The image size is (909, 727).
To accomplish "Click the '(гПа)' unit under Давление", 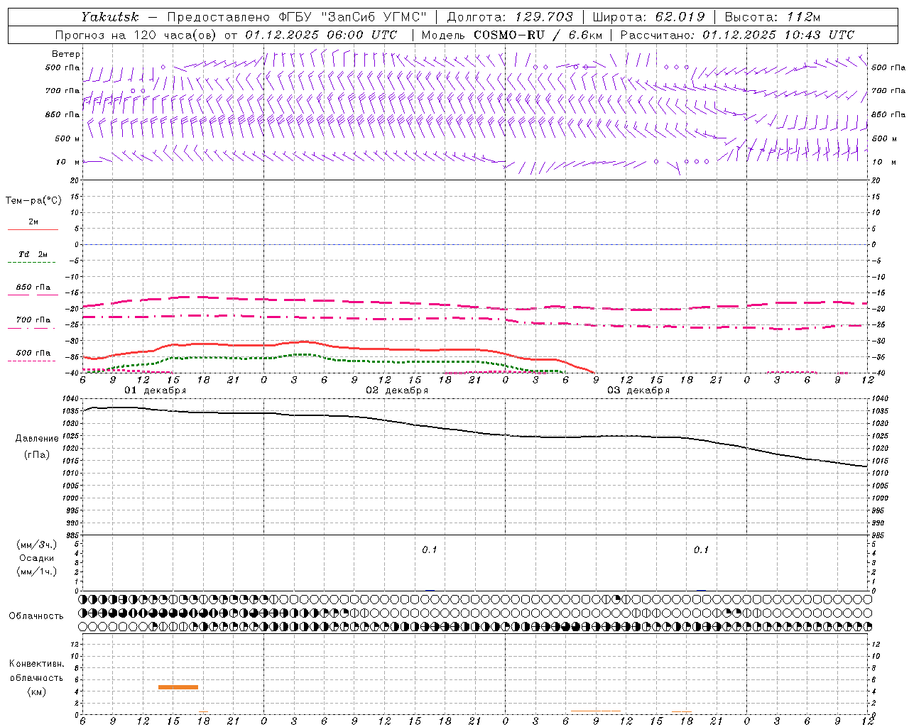I will point(37,455).
